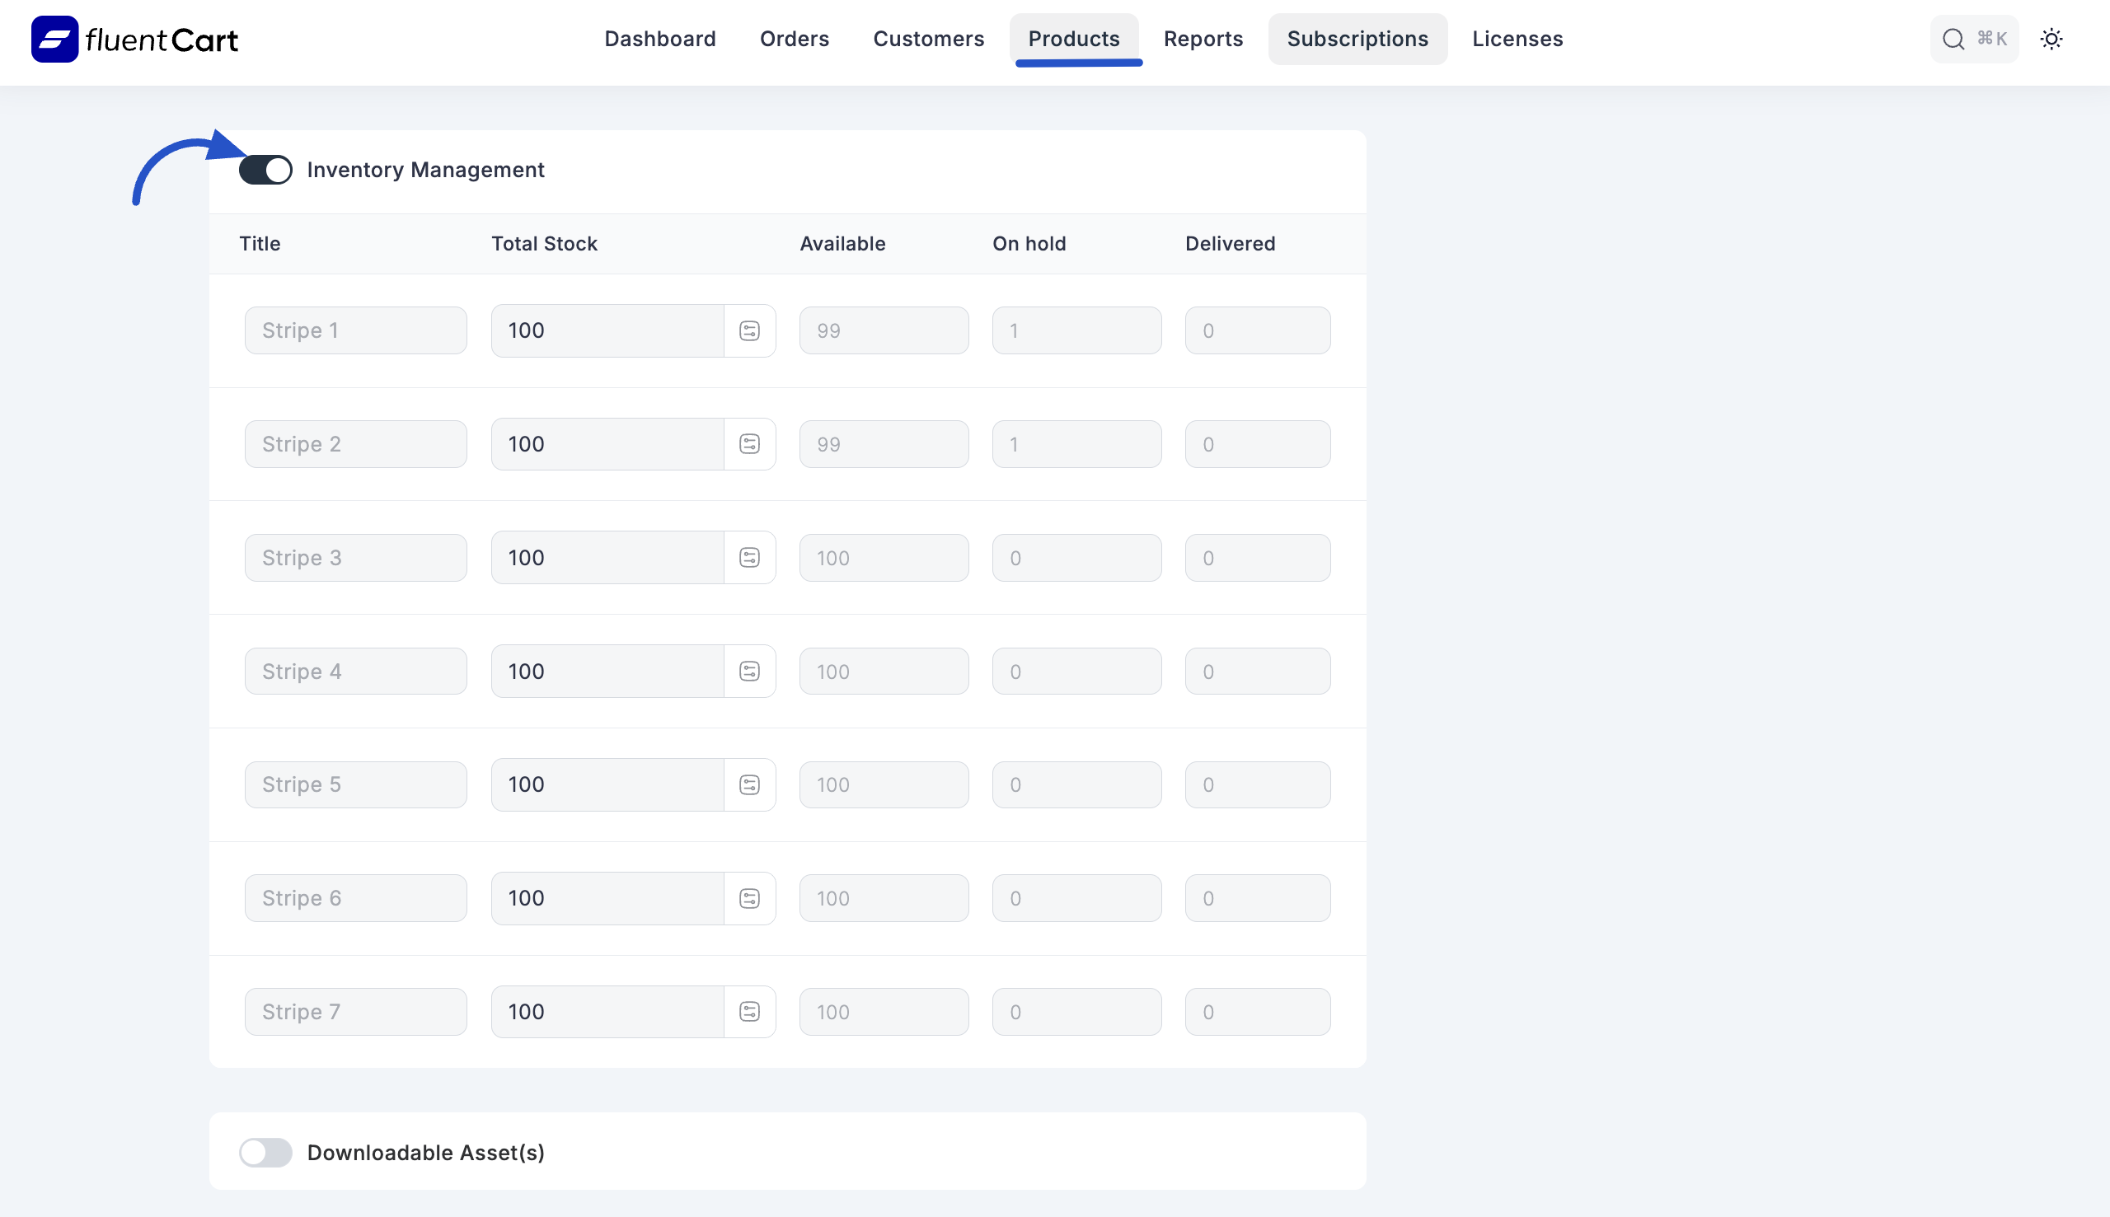Navigate to the Orders page
The image size is (2110, 1217).
(794, 39)
